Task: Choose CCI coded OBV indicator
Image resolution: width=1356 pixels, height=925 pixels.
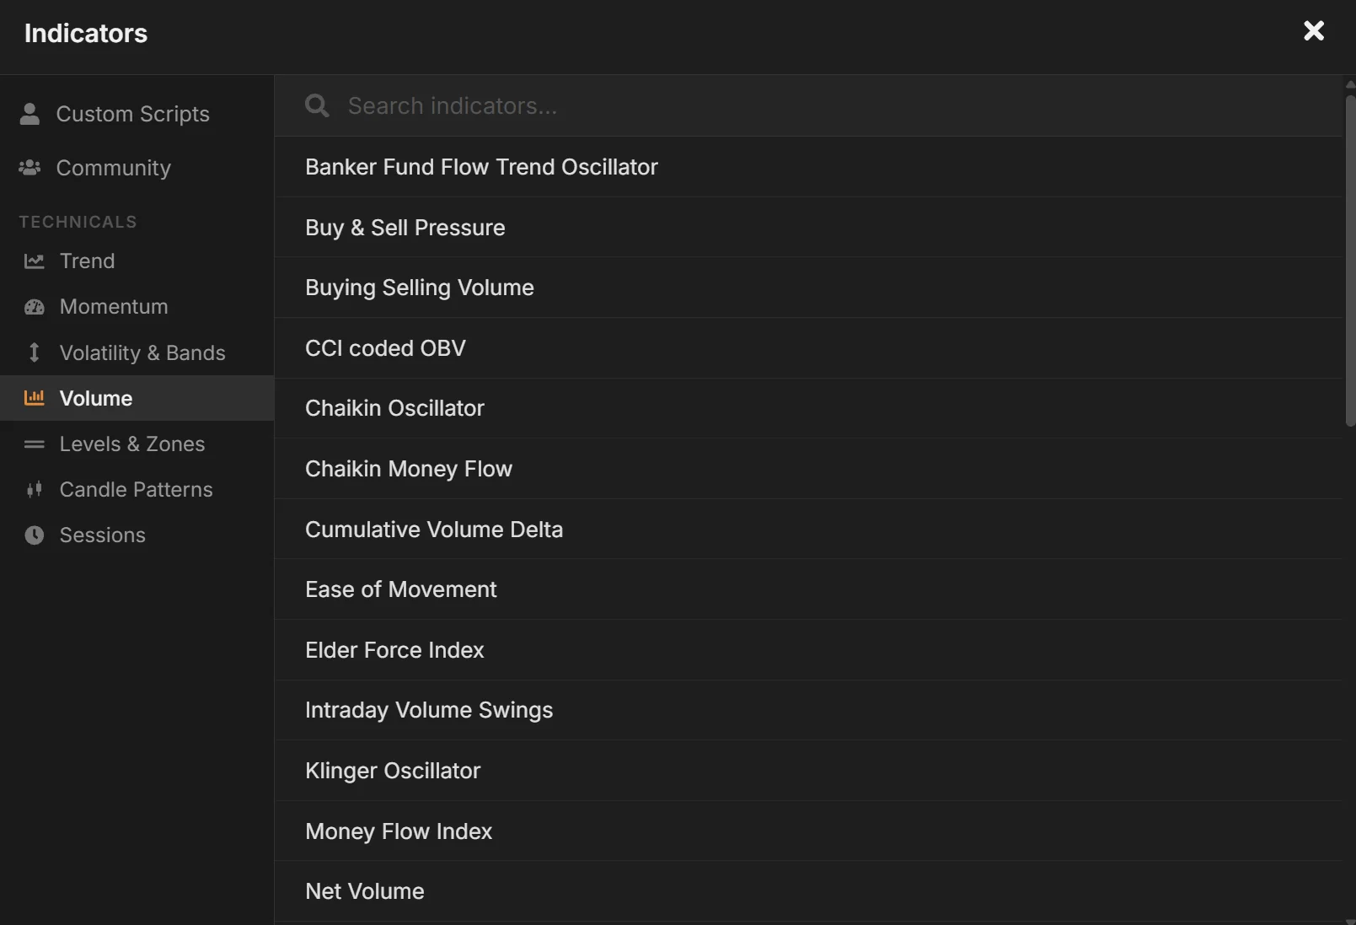Action: click(808, 348)
